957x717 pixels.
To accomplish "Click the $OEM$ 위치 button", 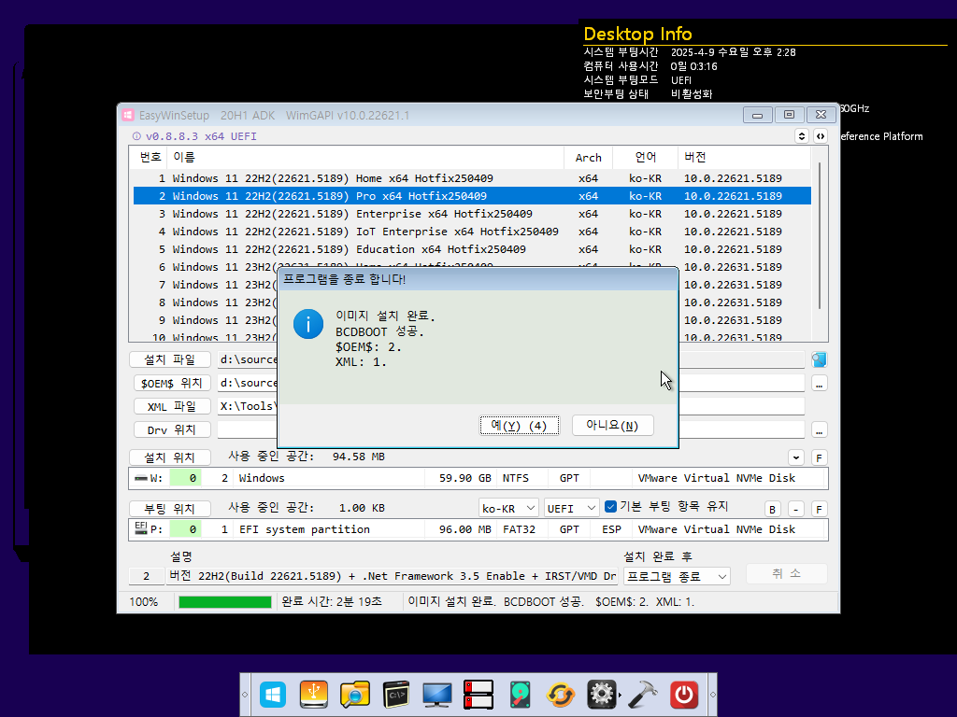I will click(x=172, y=383).
